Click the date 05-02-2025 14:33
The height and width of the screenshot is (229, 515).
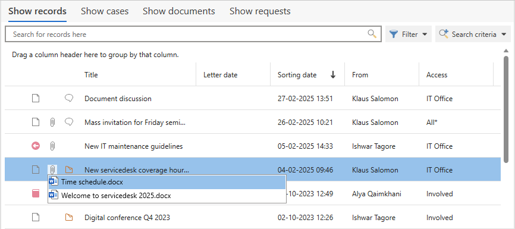coord(305,146)
